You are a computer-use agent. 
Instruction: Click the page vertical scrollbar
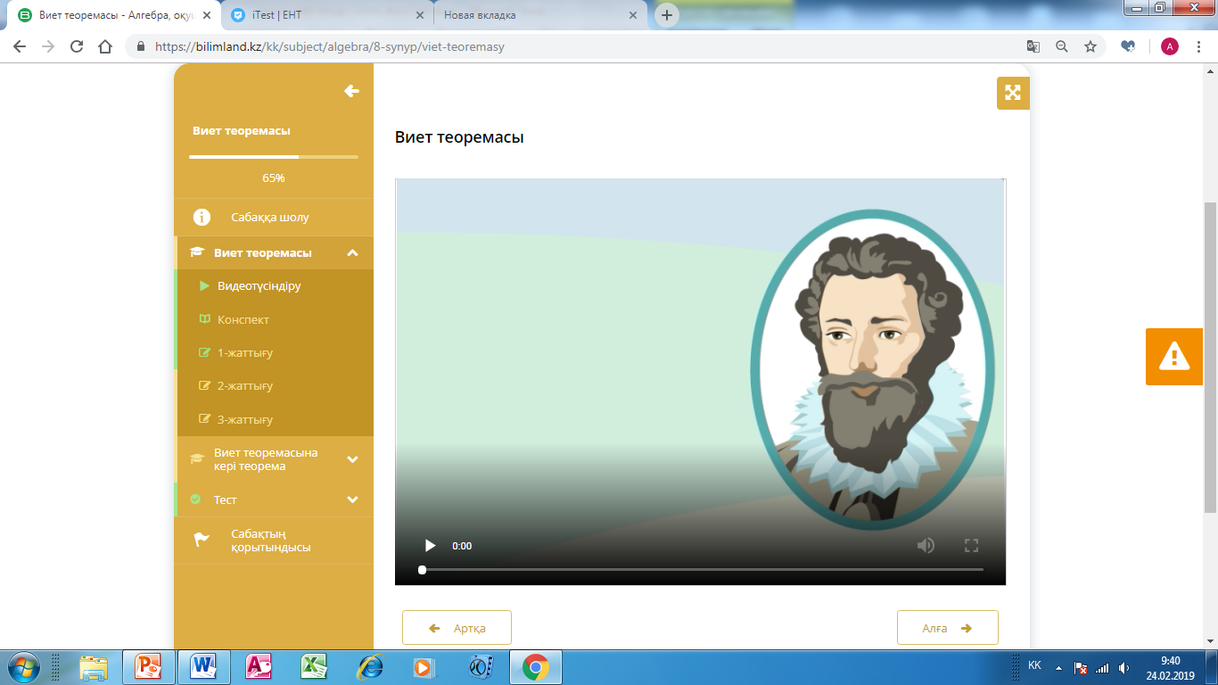pyautogui.click(x=1210, y=357)
